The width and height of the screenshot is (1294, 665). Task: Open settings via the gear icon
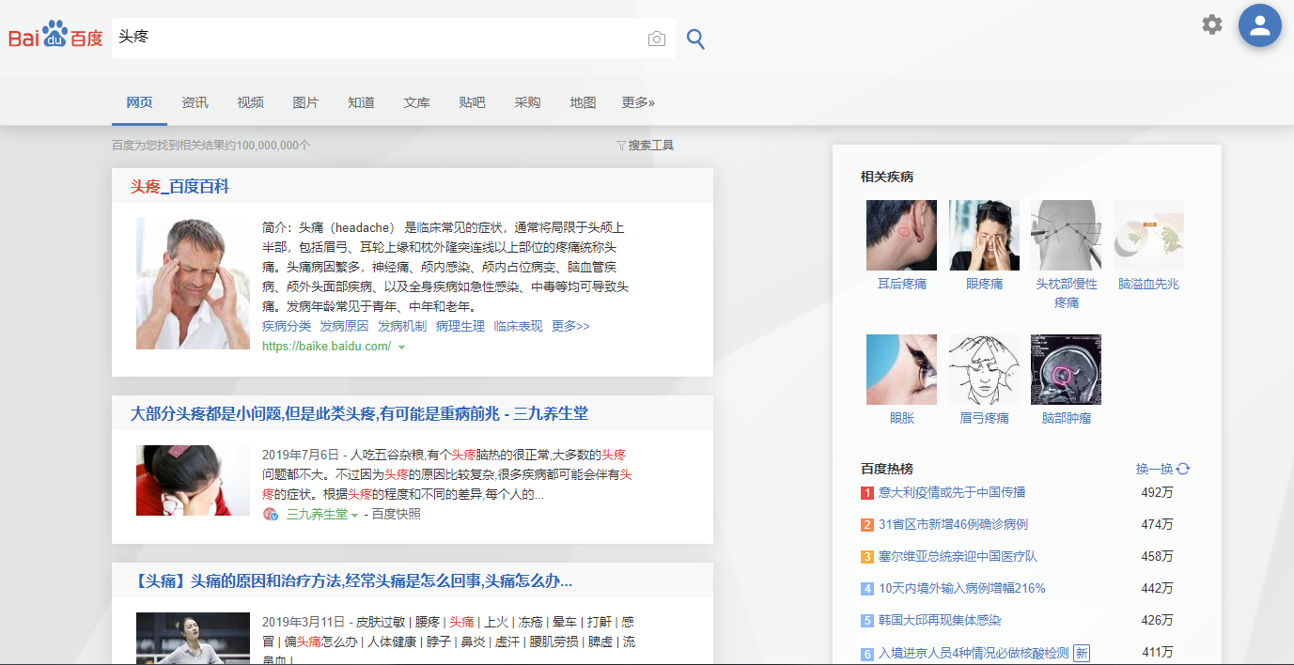pos(1212,24)
